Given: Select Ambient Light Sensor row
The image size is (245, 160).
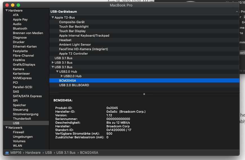Looking at the screenshot, I should (x=144, y=45).
